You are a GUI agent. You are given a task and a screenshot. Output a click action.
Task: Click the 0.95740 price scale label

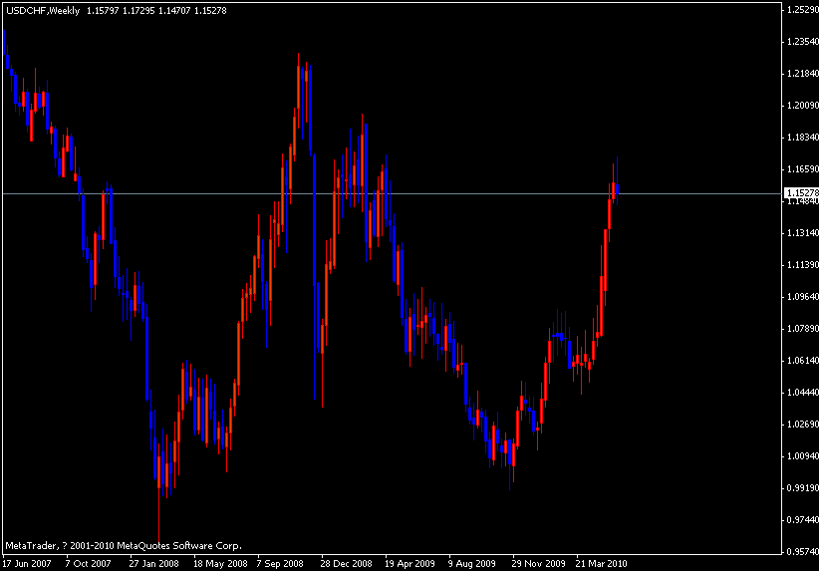(800, 552)
